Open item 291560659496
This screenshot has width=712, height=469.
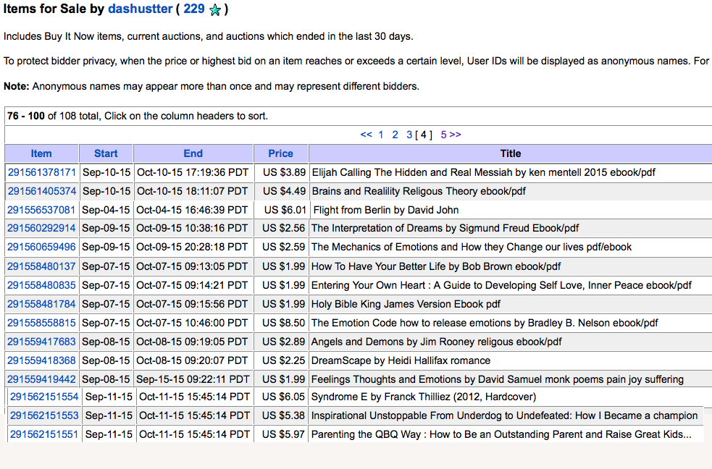(41, 248)
